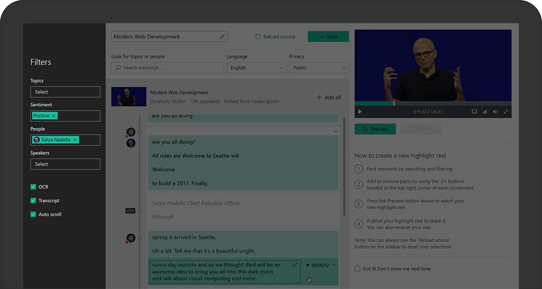Toggle the Auto scroll checkbox
542x289 pixels.
point(33,215)
